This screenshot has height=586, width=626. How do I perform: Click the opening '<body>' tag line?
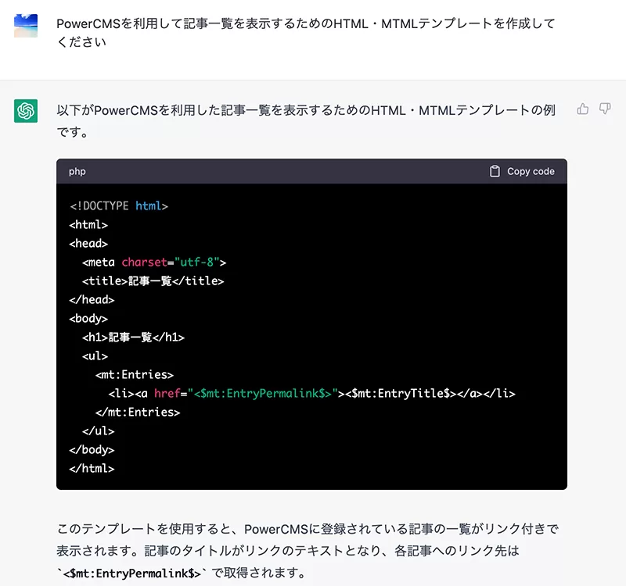tap(88, 319)
